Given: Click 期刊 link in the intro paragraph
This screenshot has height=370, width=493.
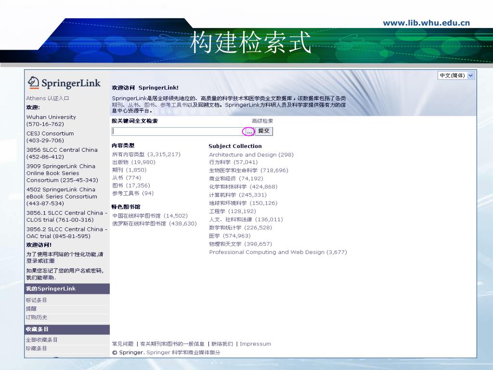Looking at the screenshot, I should [117, 105].
